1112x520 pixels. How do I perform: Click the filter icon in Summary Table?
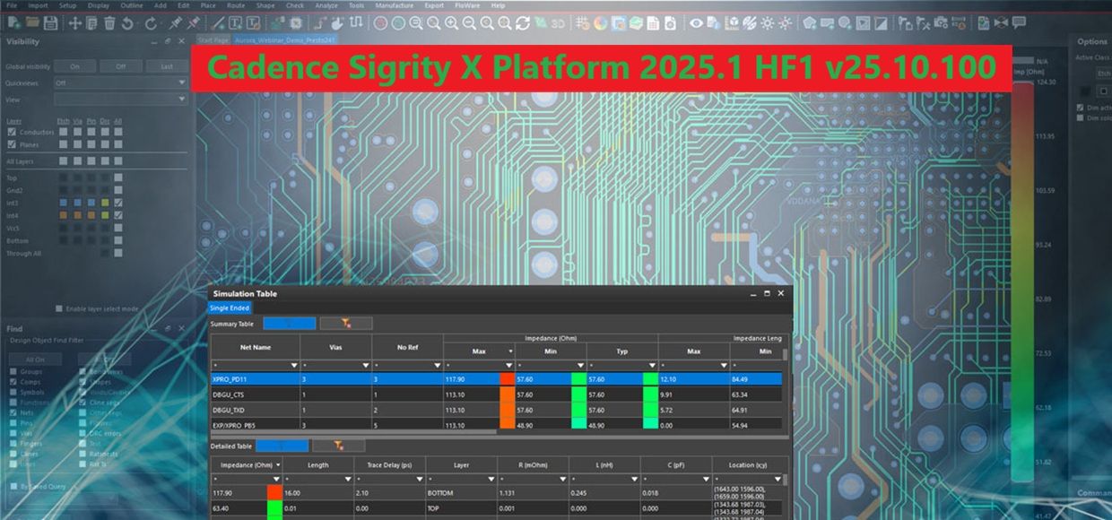346,324
